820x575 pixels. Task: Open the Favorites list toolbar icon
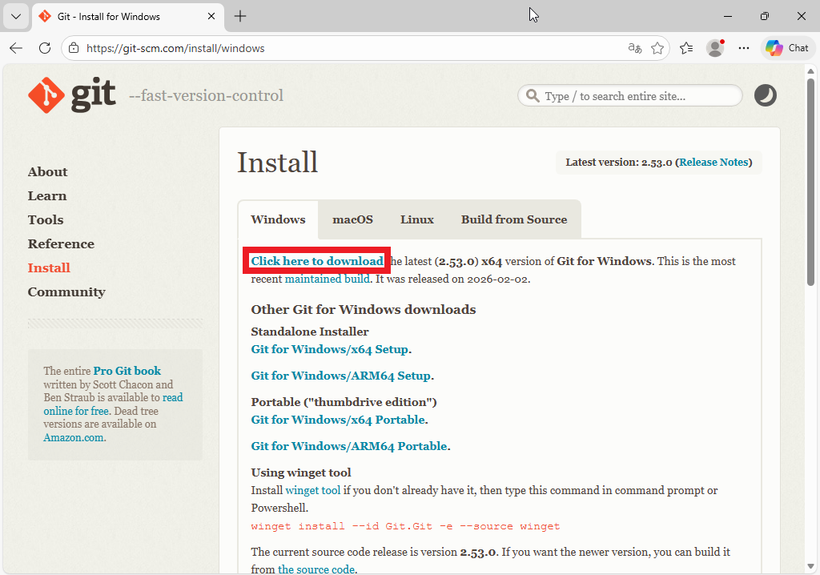coord(686,48)
